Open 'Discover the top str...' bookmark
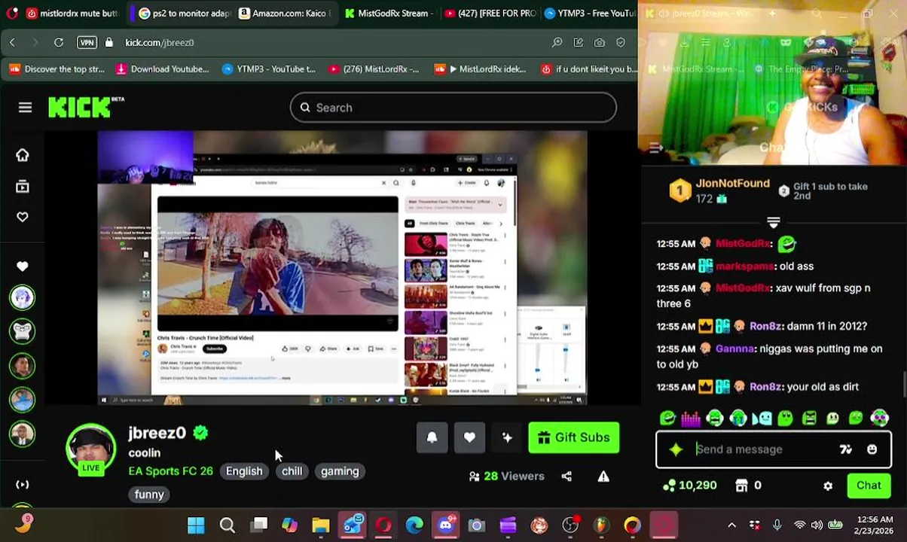907x542 pixels. point(56,69)
